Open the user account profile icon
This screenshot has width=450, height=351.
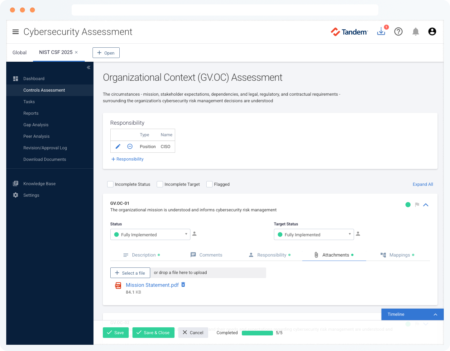(x=432, y=31)
